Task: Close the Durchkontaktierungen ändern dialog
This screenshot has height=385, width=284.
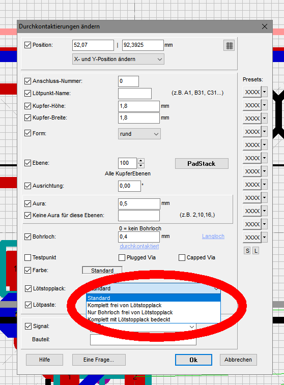Action: coord(264,26)
